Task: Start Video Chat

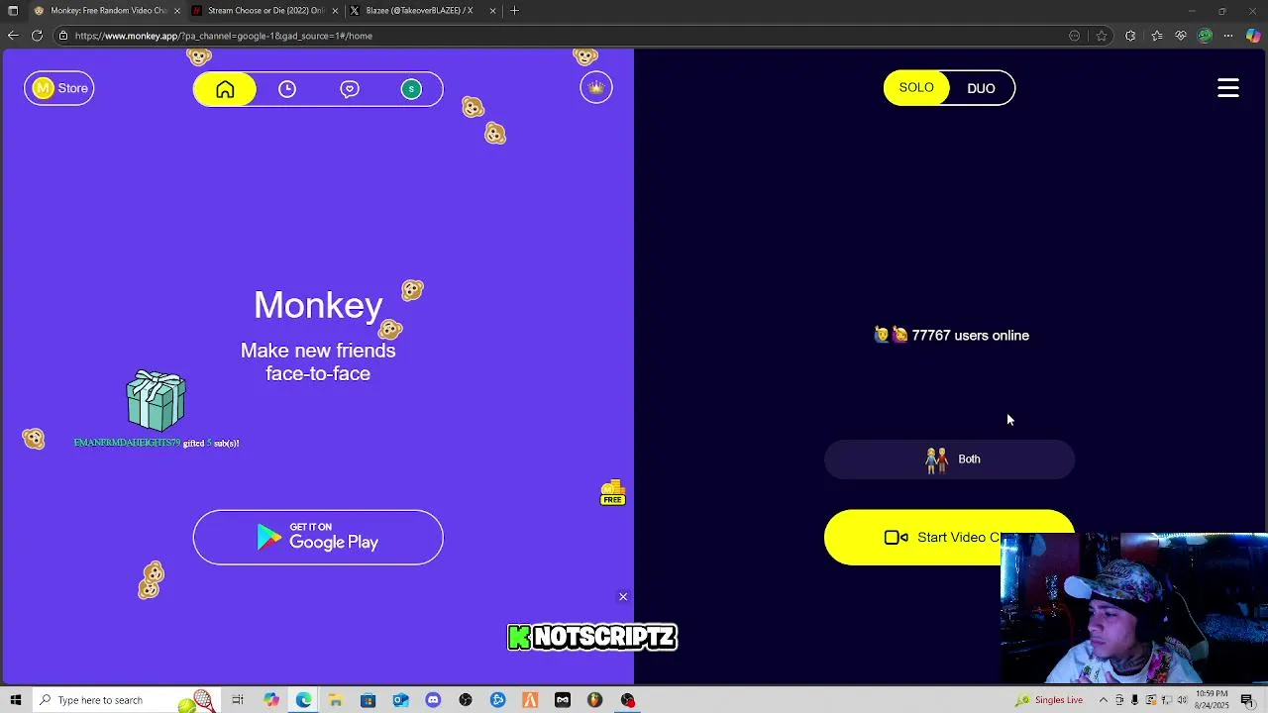Action: pyautogui.click(x=949, y=538)
